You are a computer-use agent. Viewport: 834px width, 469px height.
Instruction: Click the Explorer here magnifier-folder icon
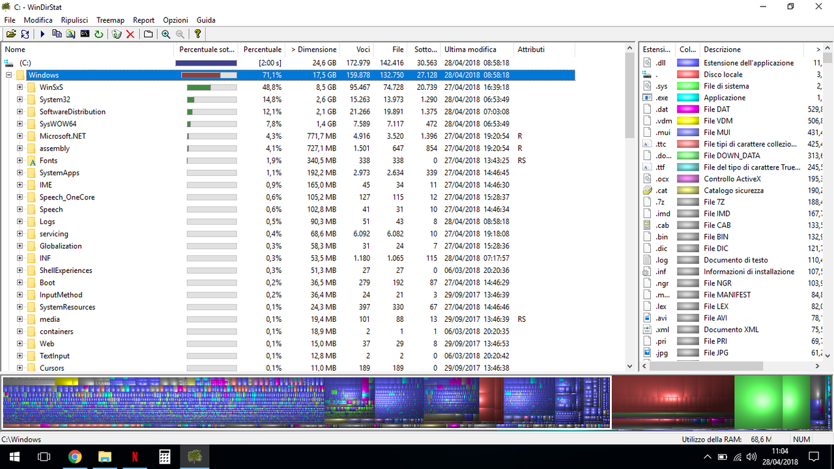(70, 34)
